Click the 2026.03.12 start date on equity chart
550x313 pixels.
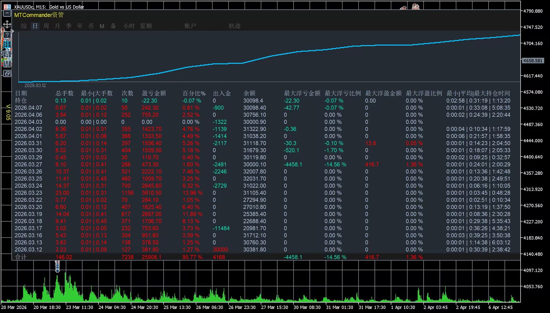35,85
